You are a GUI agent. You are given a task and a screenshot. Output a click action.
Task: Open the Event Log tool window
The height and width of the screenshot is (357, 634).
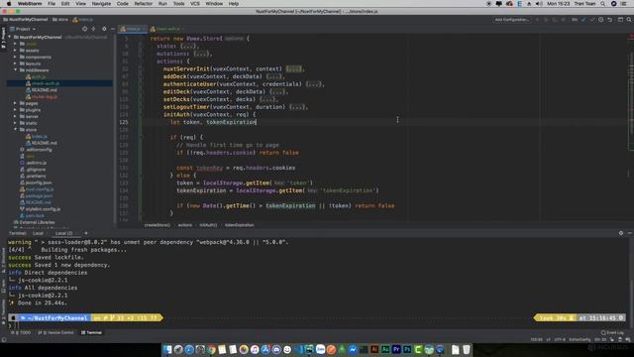click(612, 333)
